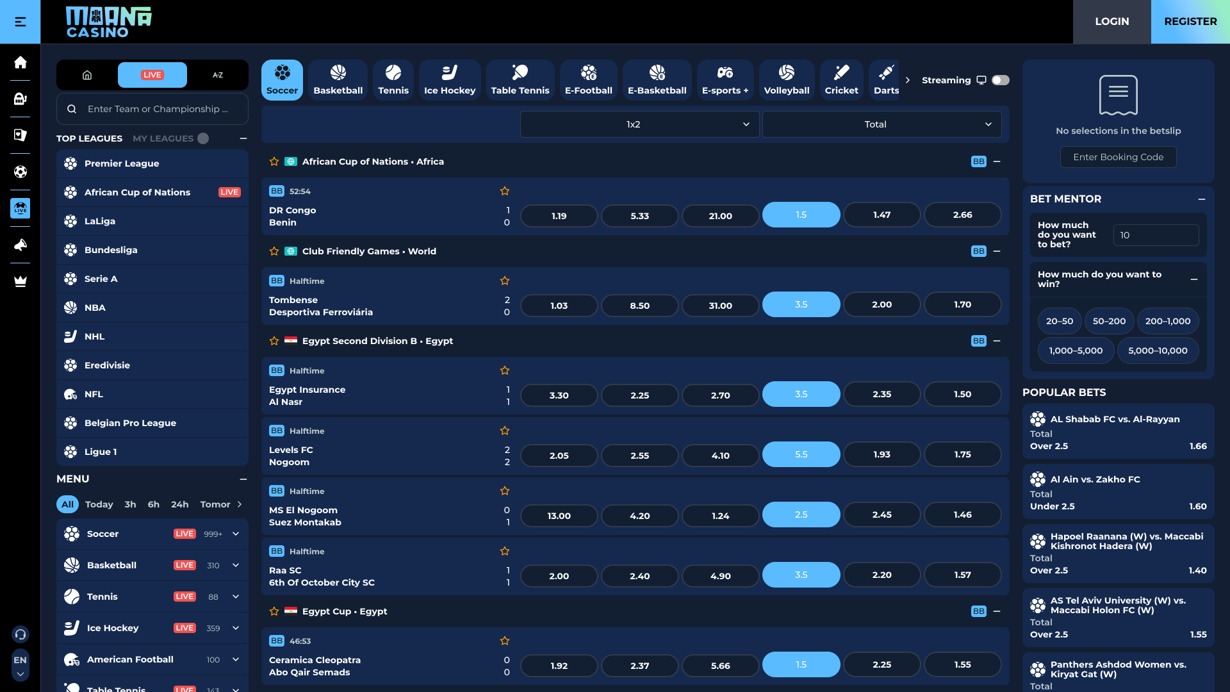
Task: Click the REGISTER button
Action: pyautogui.click(x=1190, y=22)
